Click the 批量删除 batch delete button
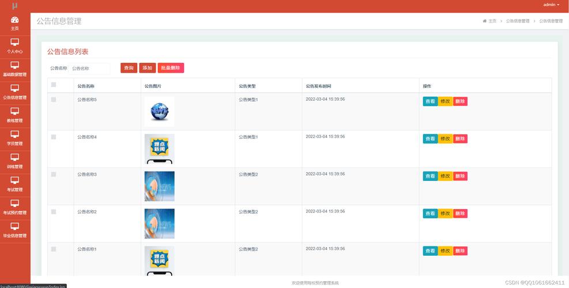The height and width of the screenshot is (288, 569). [x=171, y=68]
